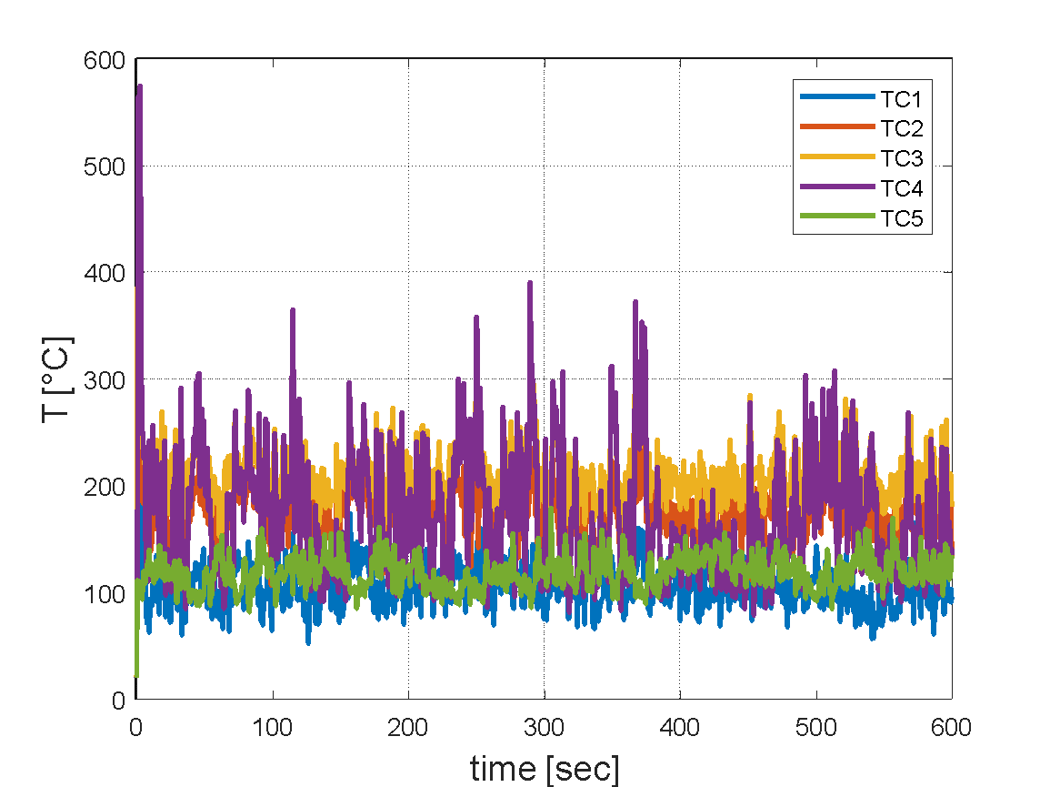Image resolution: width=1050 pixels, height=787 pixels.
Task: Click the TC3 legend label
Action: 901,158
